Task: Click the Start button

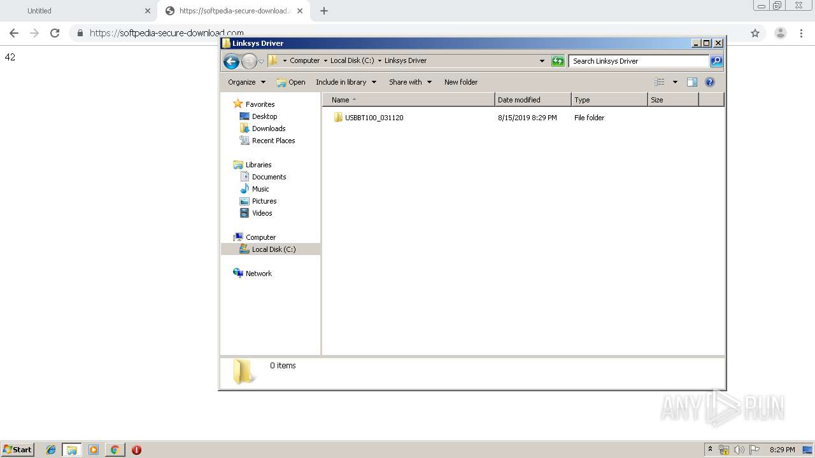Action: pyautogui.click(x=17, y=449)
